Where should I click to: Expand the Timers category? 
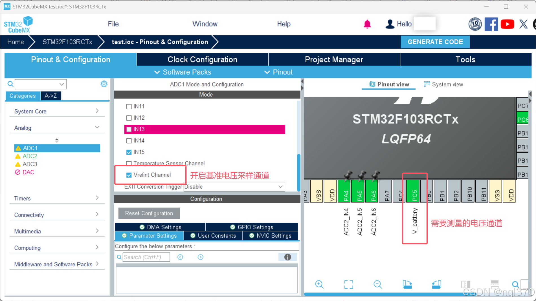tap(57, 198)
